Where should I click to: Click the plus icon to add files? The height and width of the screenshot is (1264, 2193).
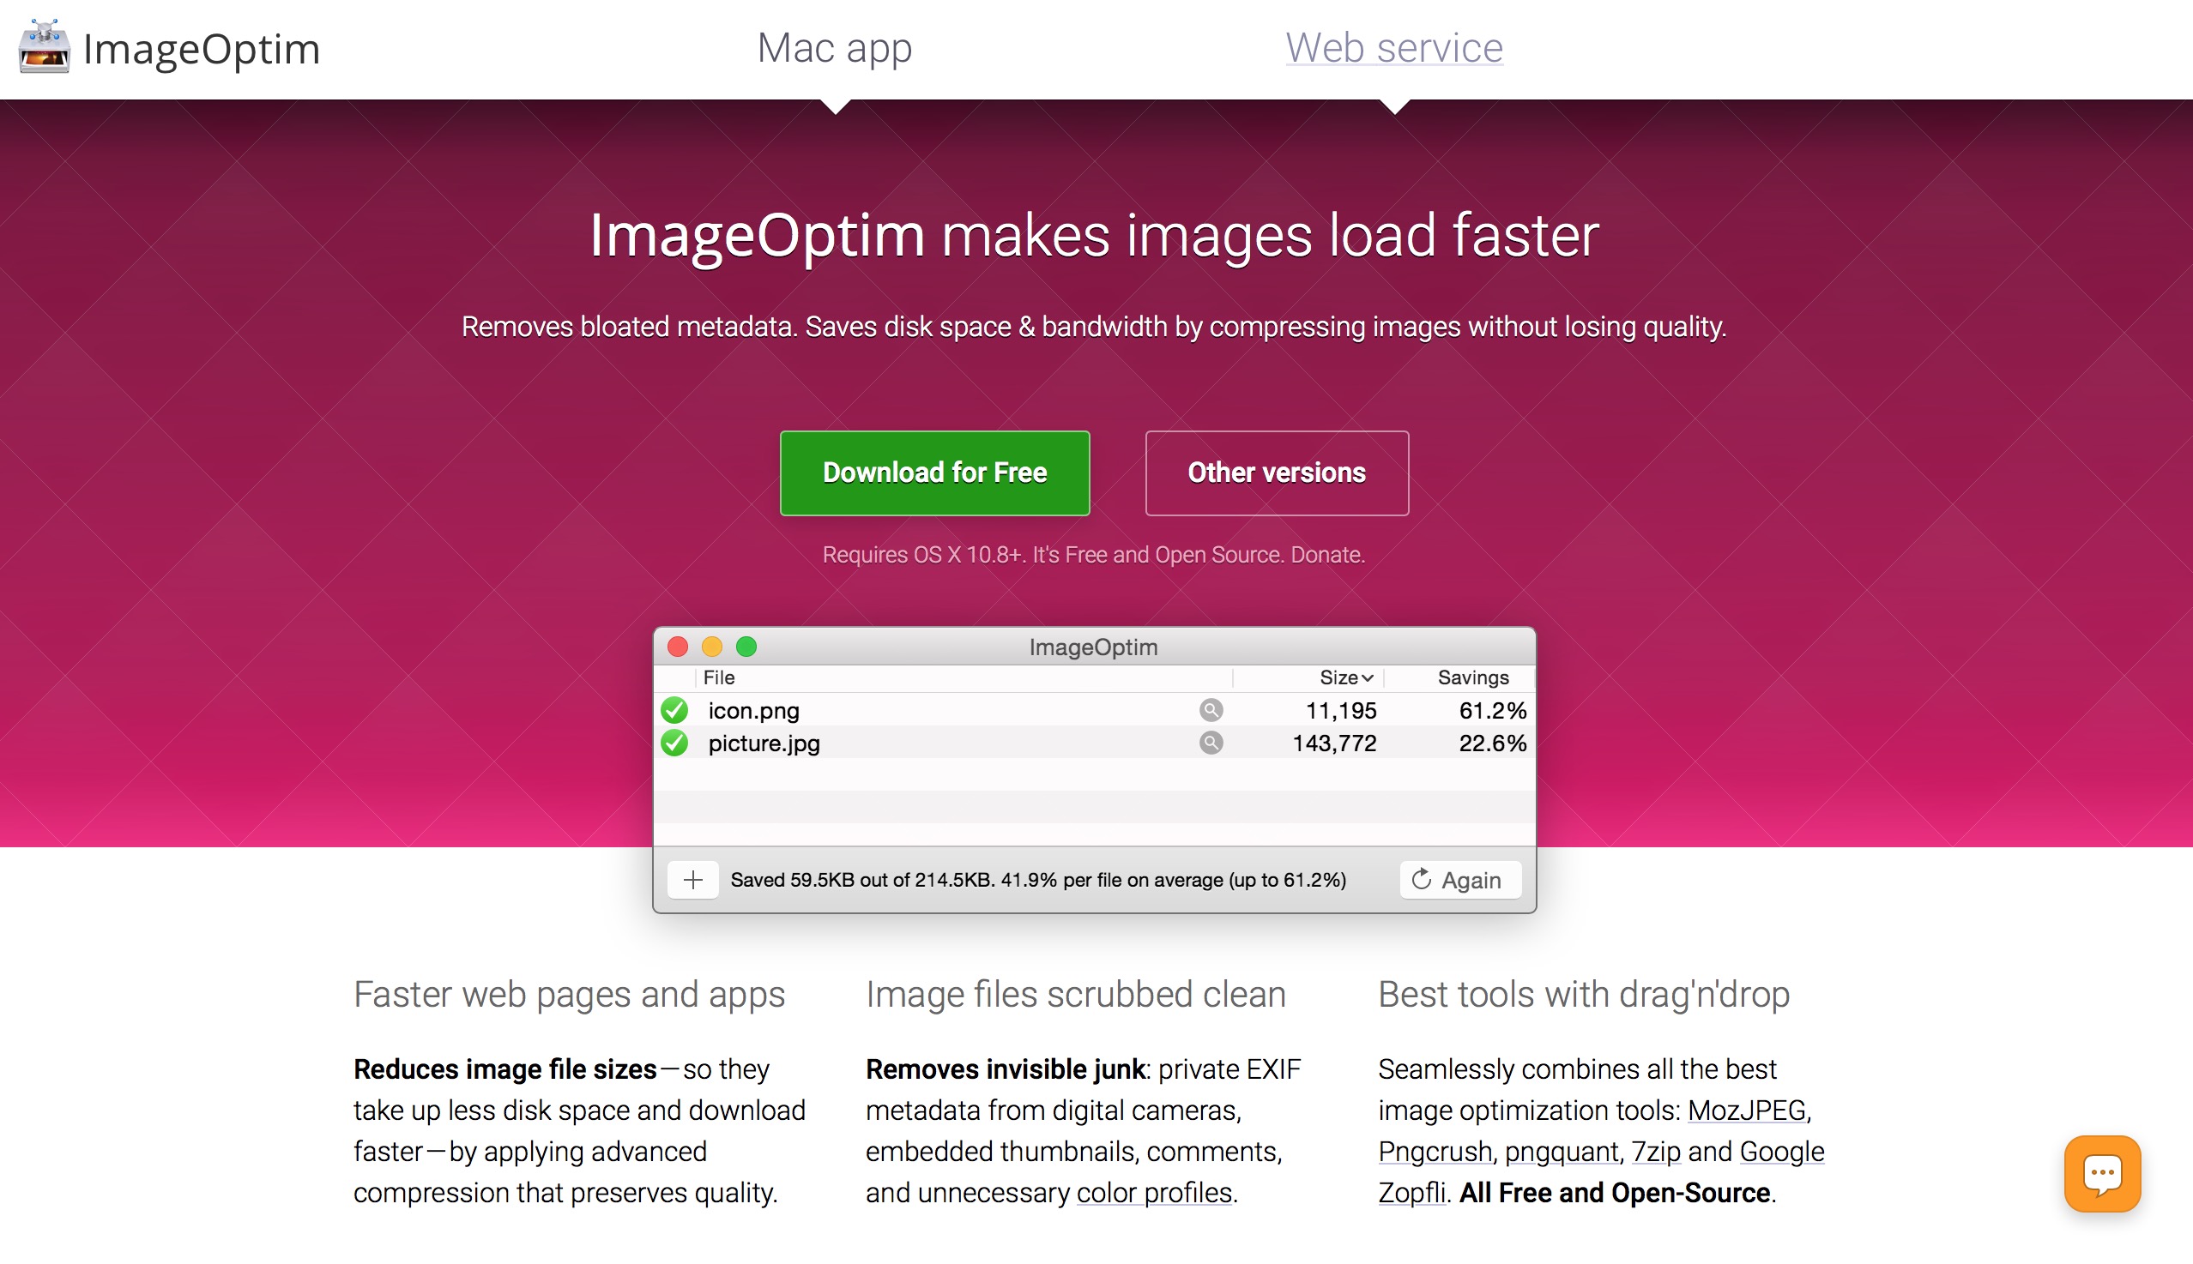point(693,881)
